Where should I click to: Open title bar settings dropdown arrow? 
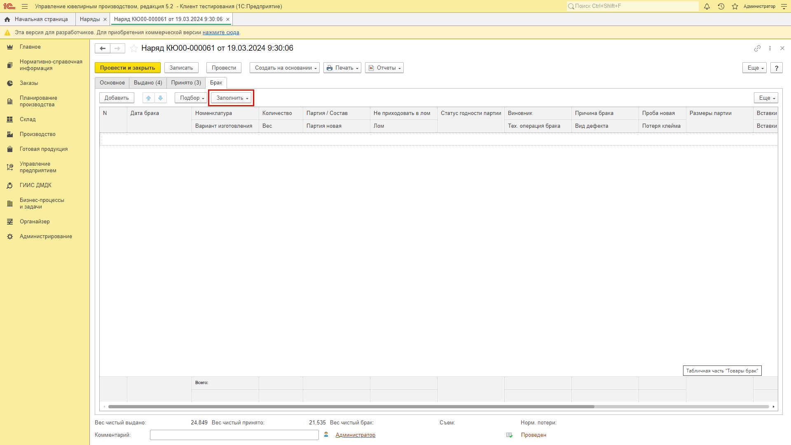[784, 7]
